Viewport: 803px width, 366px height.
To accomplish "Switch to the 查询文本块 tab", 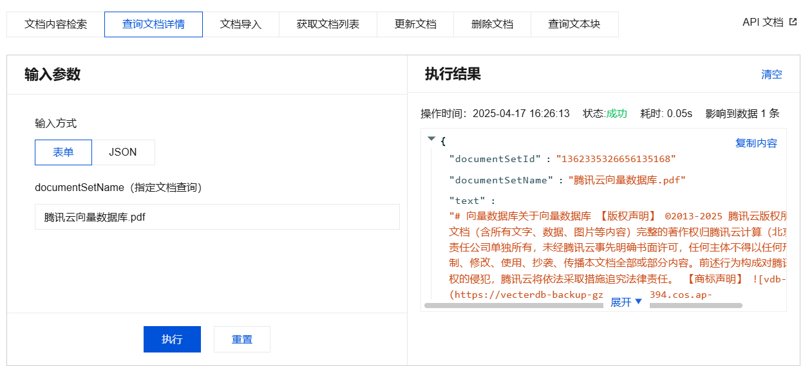I will click(574, 24).
